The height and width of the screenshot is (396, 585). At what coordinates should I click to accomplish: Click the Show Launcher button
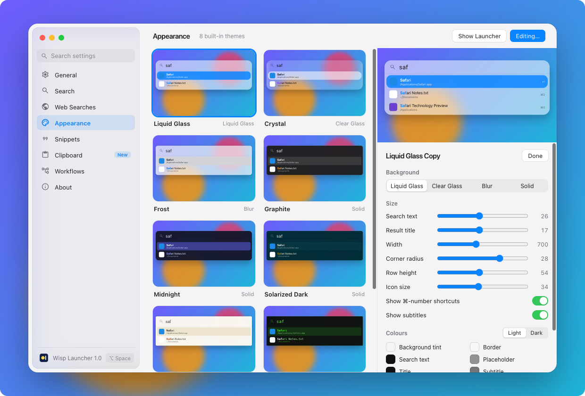point(479,36)
